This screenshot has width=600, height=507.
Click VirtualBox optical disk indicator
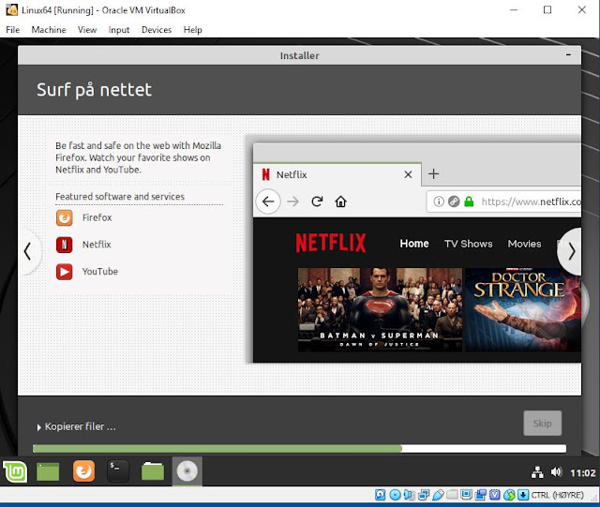tap(396, 495)
